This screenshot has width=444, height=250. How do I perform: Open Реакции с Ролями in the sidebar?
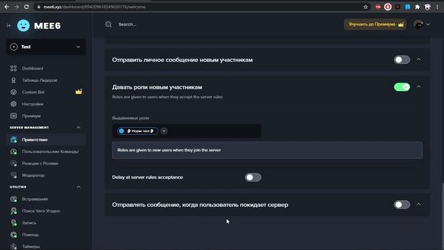pos(40,164)
